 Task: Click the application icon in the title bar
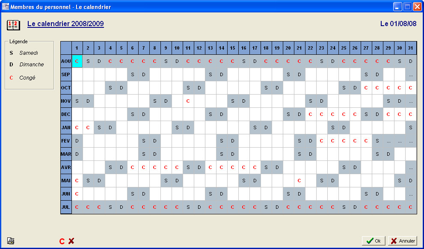tap(5, 6)
